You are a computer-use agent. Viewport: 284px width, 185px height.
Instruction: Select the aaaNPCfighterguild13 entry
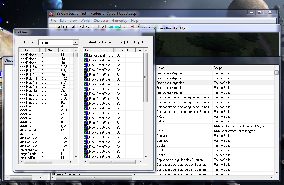[x=71, y=174]
